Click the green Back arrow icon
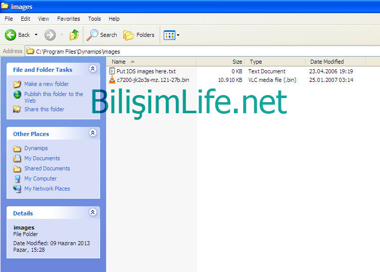This screenshot has height=272, width=380. (x=11, y=35)
